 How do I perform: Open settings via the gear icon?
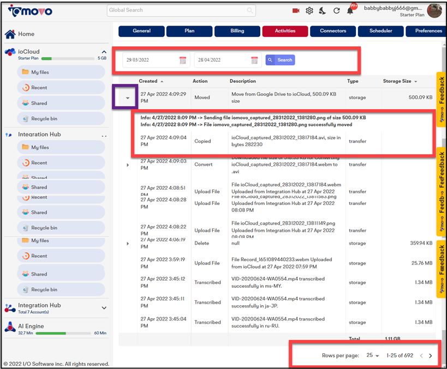click(309, 10)
